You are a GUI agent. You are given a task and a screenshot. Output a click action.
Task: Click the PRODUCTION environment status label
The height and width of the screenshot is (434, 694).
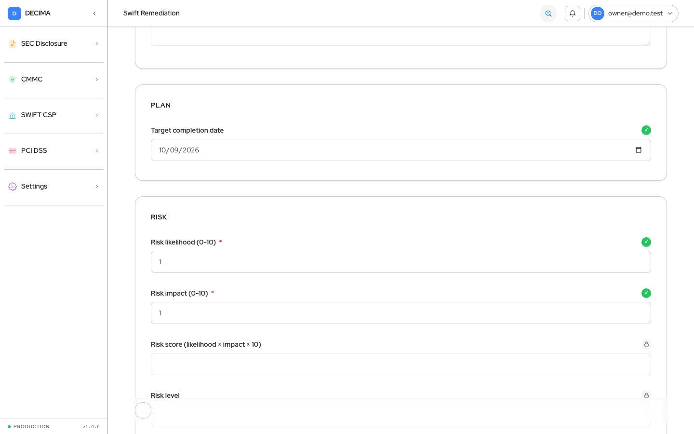31,427
